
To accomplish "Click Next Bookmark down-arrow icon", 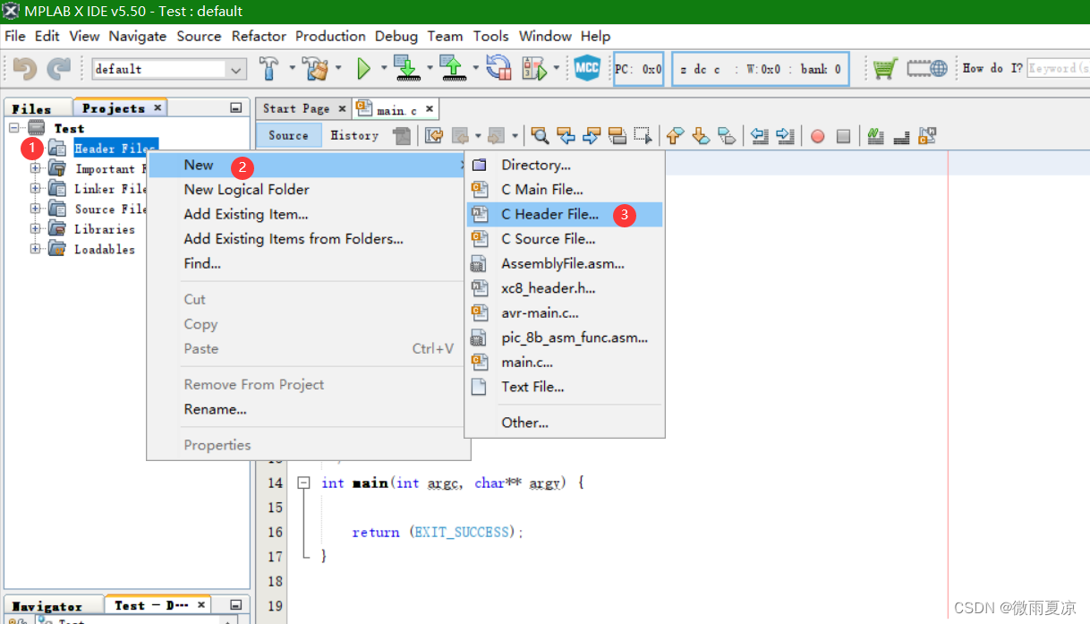I will coord(701,135).
